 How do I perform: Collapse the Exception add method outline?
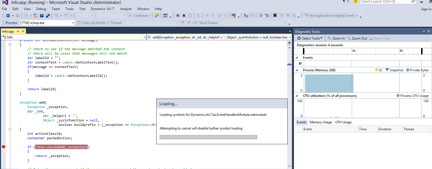point(10,129)
